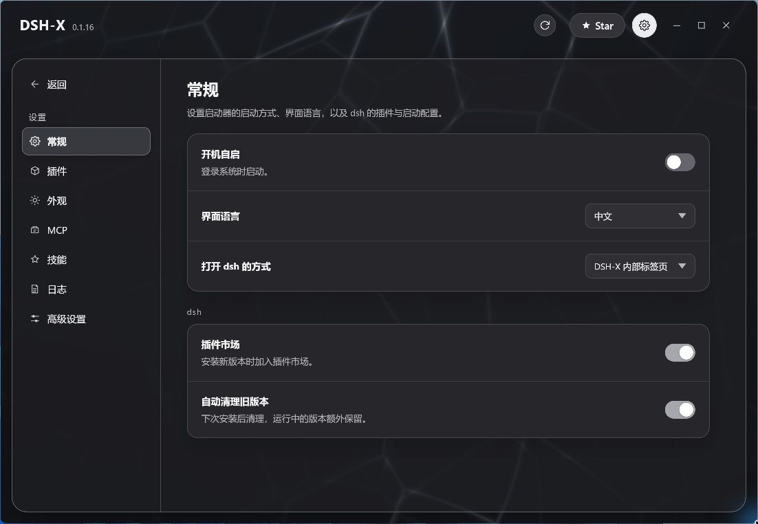
Task: Click the 界面语言 label
Action: (220, 216)
